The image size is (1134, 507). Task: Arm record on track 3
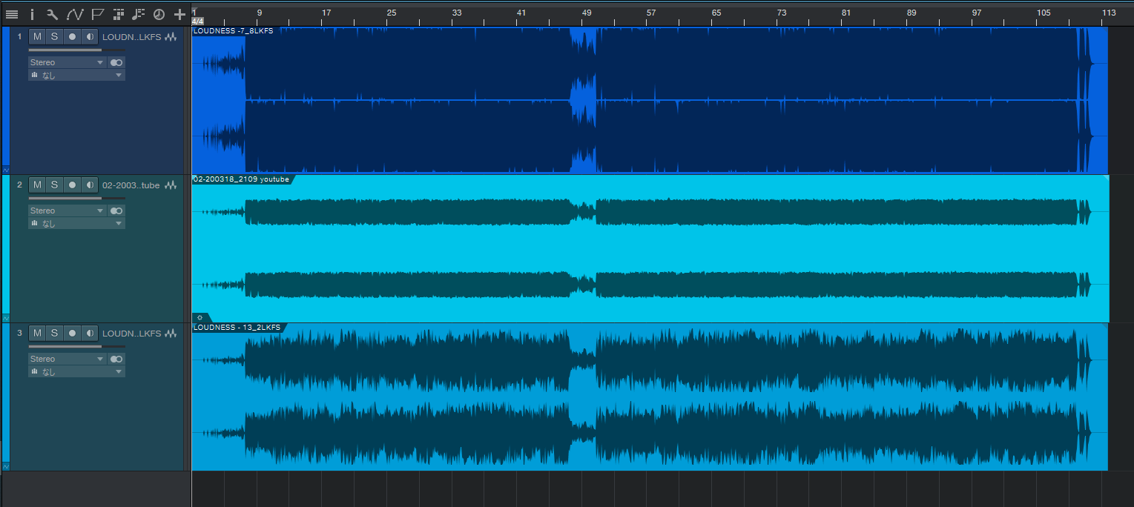click(x=72, y=334)
